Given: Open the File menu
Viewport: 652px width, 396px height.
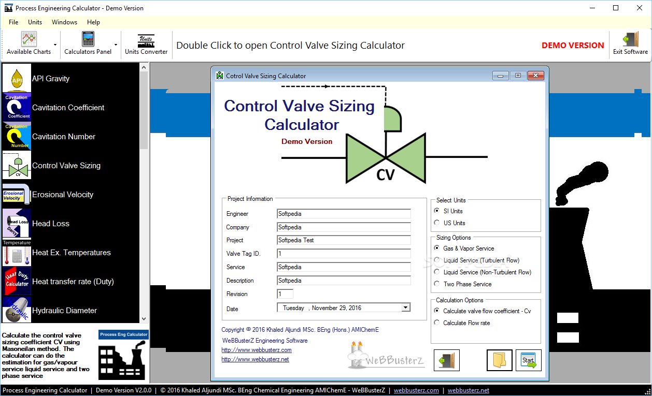Looking at the screenshot, I should point(13,22).
